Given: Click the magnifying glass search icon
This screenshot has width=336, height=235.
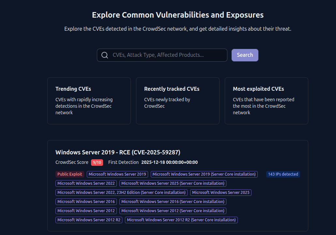Looking at the screenshot, I should coord(105,55).
